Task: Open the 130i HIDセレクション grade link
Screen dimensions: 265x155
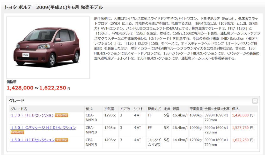Action: pos(33,115)
